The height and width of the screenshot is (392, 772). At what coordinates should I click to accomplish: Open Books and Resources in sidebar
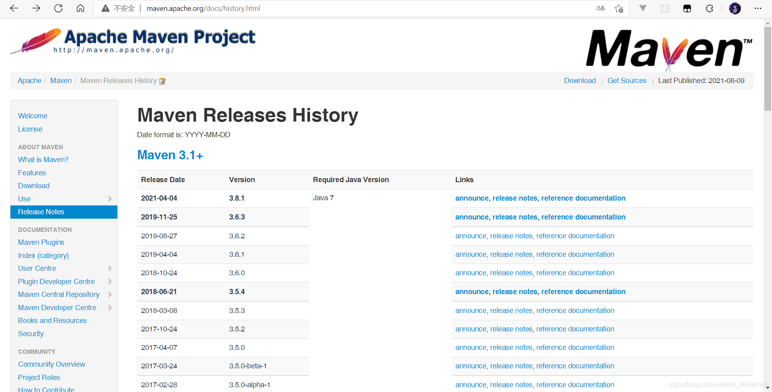(52, 321)
